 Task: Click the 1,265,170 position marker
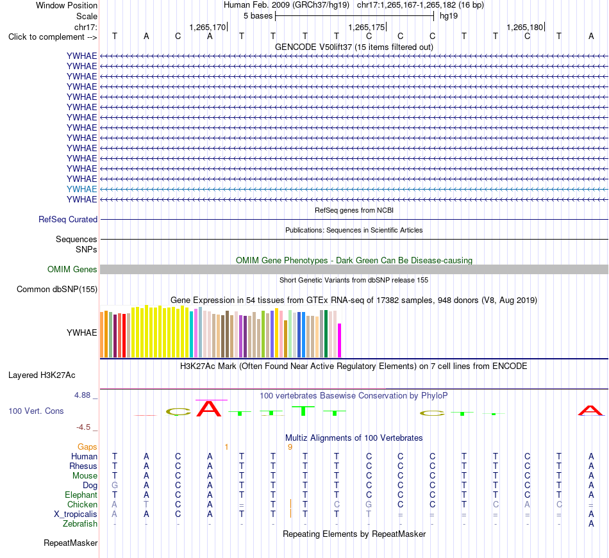click(208, 27)
